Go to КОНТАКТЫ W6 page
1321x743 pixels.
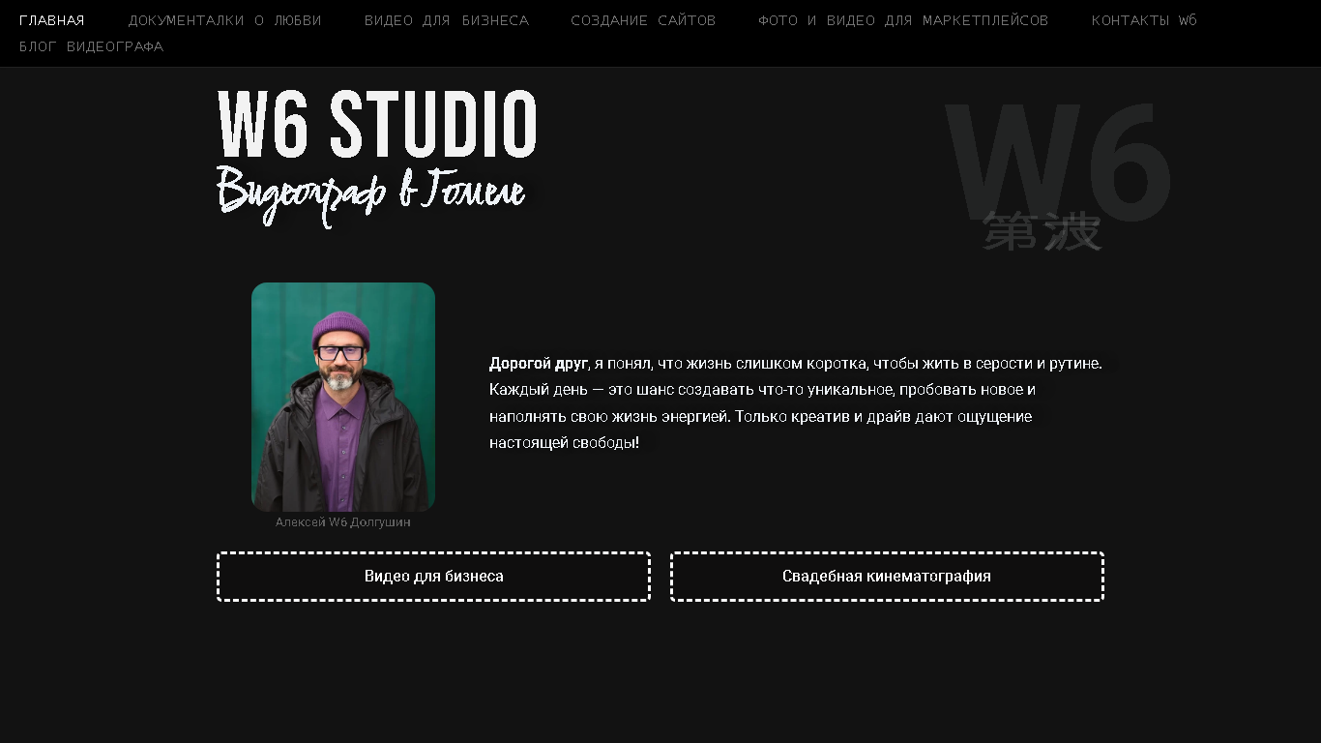pos(1144,20)
